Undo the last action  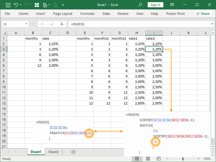point(16,5)
